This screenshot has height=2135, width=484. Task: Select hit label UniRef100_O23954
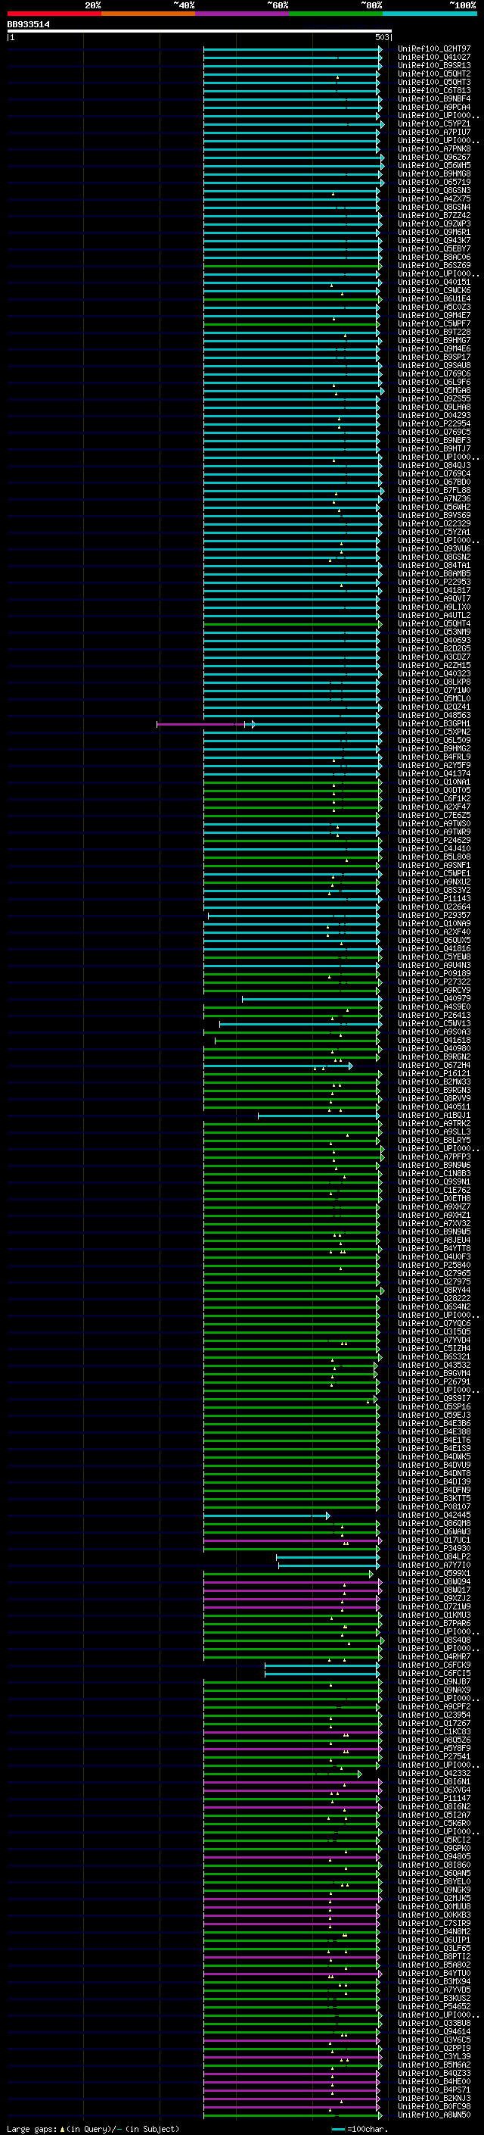[433, 1715]
